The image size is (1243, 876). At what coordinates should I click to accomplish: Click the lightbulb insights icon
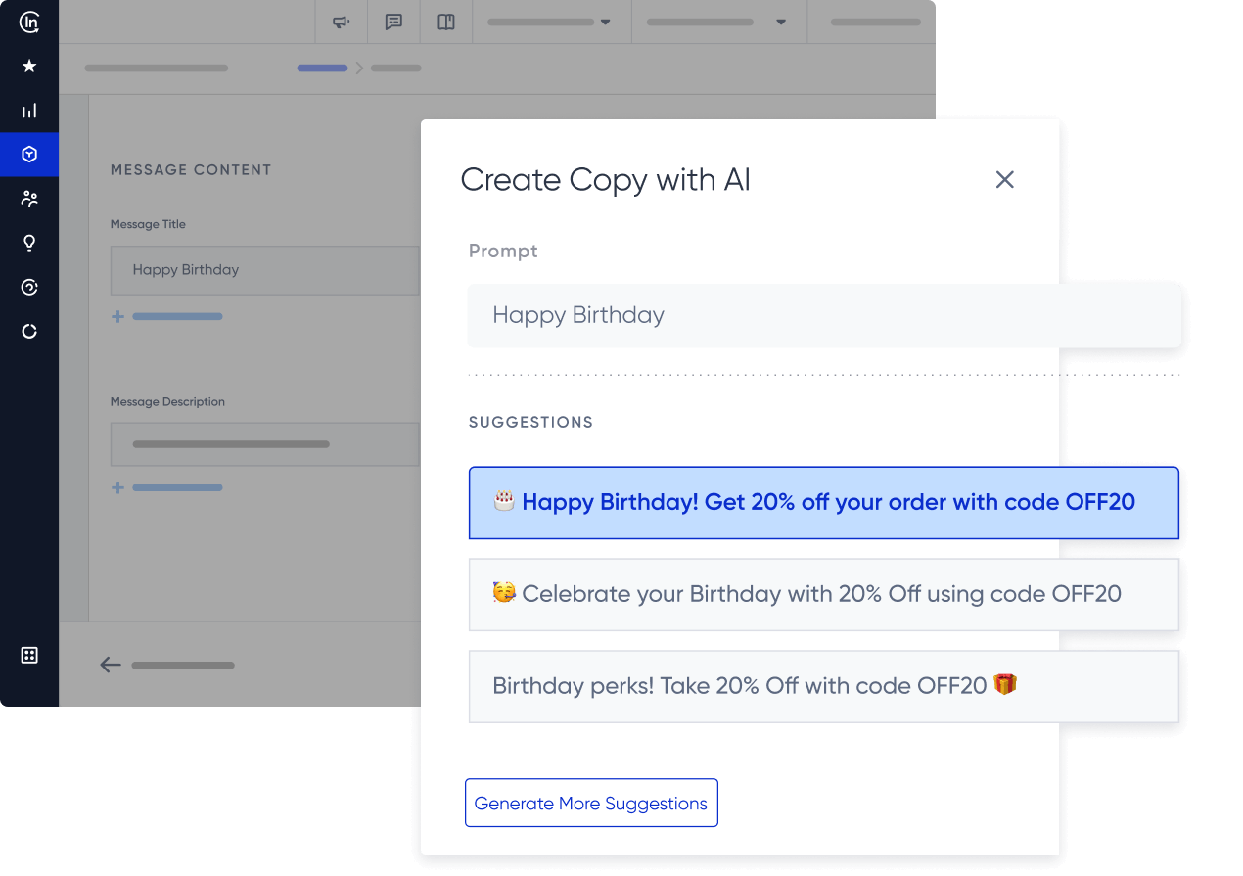29,243
